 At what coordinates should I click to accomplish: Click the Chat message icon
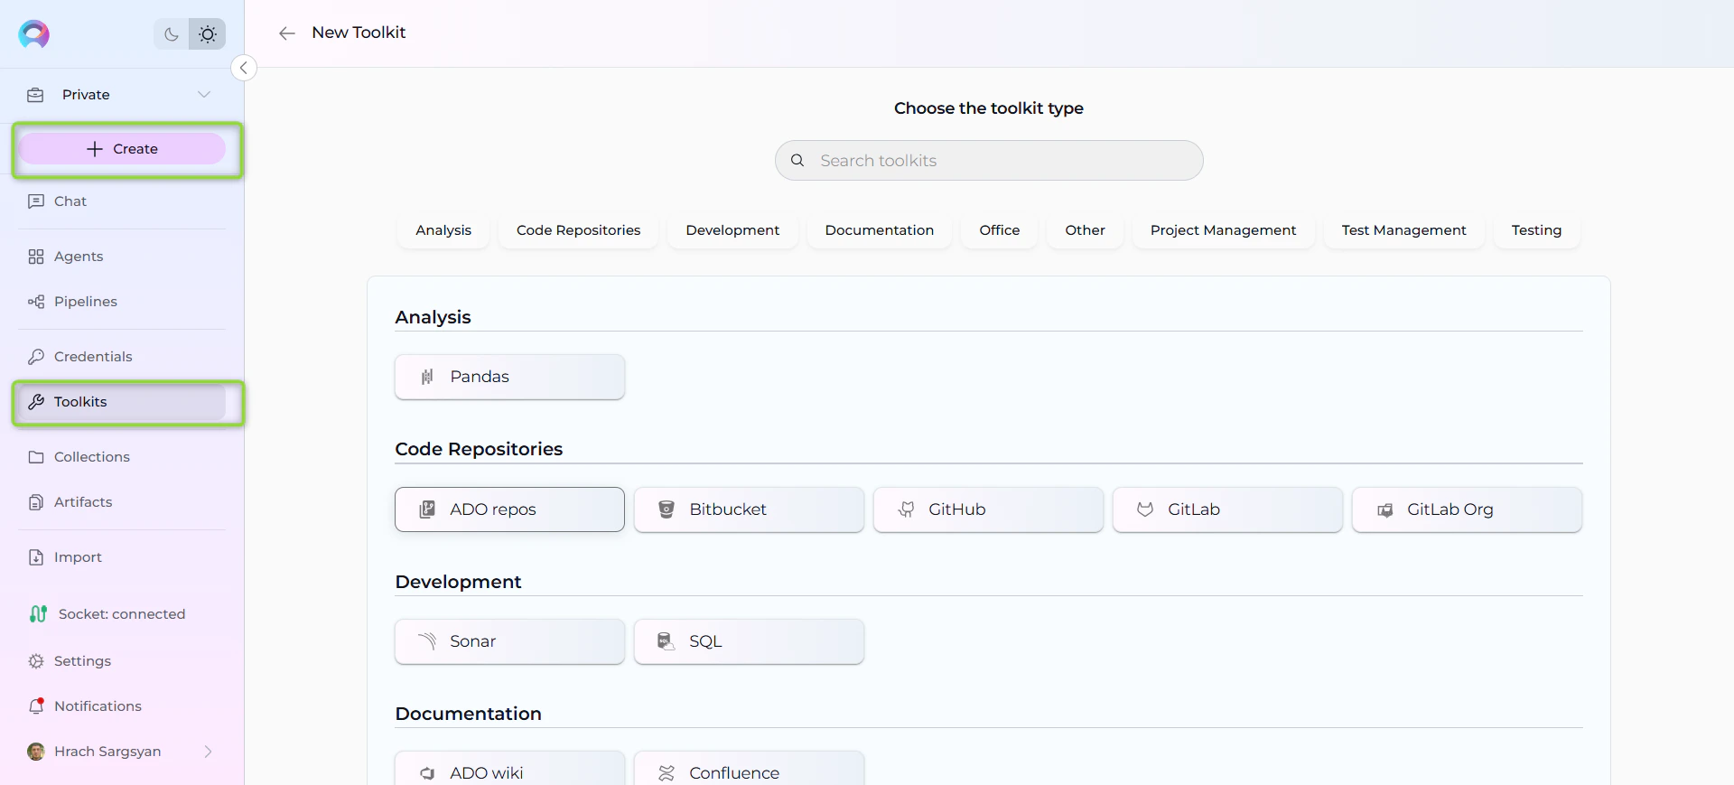click(36, 201)
